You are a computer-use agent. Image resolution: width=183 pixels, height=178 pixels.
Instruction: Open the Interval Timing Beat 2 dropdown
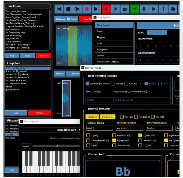(100, 128)
